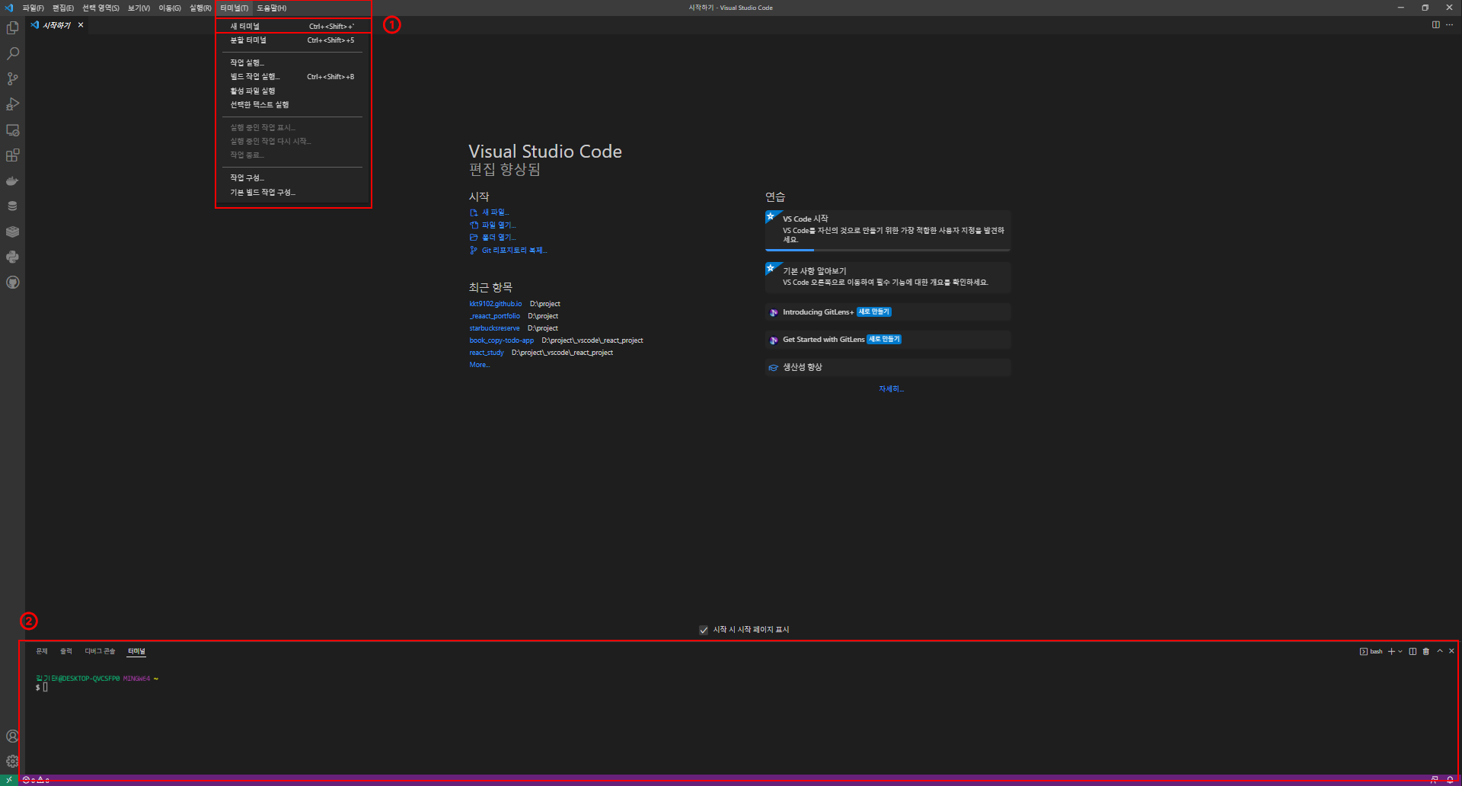Uncheck the show welcome page on startup checkbox
The width and height of the screenshot is (1462, 786).
pos(704,630)
